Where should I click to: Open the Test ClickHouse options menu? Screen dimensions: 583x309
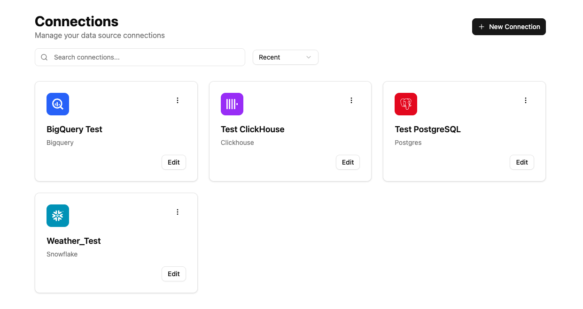pos(351,100)
